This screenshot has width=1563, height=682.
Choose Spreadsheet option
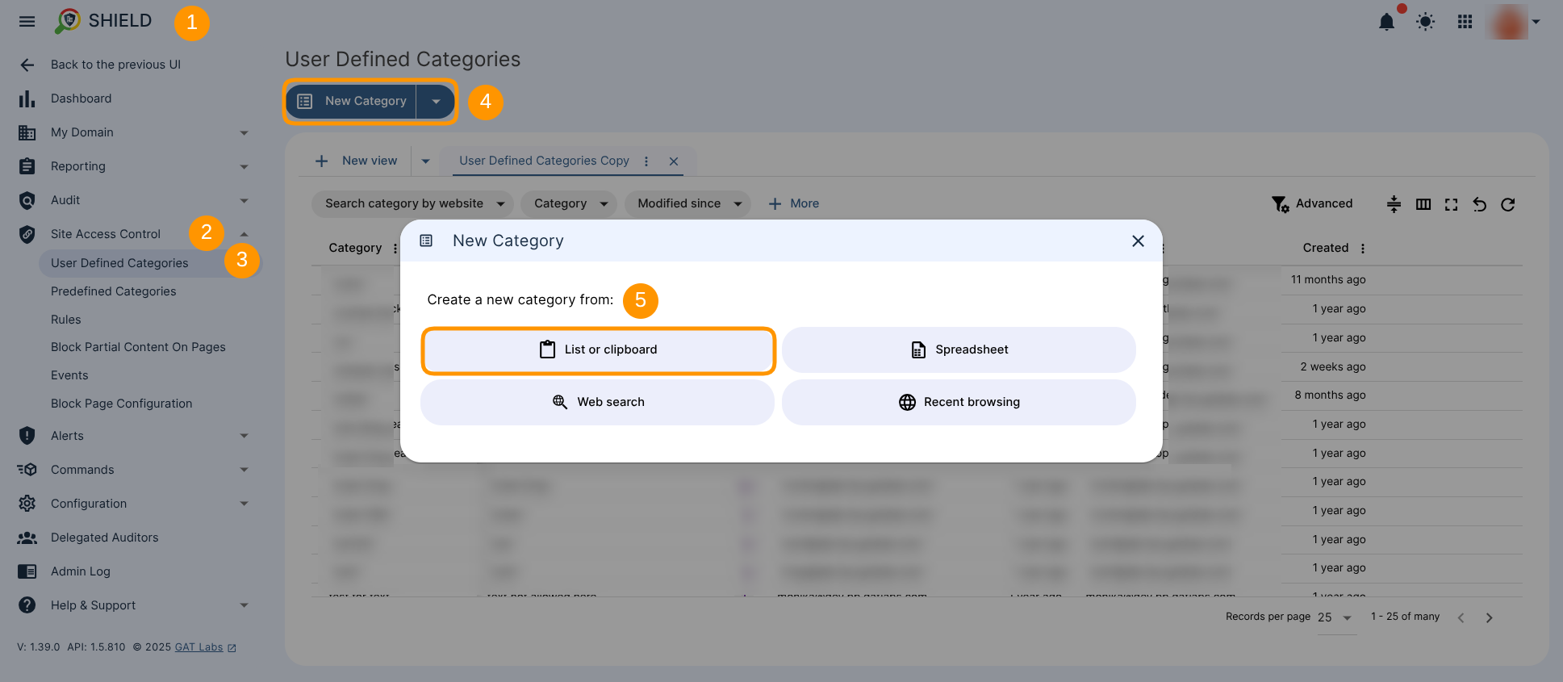pos(959,350)
